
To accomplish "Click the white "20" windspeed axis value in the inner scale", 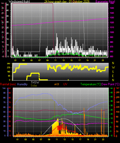I will pyautogui.click(x=7, y=33).
